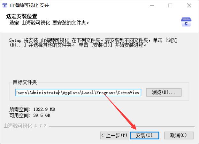The image size is (199, 144).
Task: Go back with the 上一步(P) button
Action: [x=114, y=135]
